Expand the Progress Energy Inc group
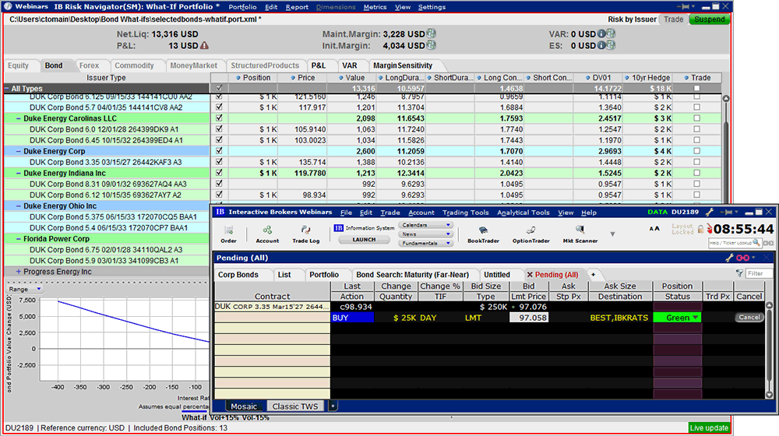This screenshot has width=779, height=436. click(x=19, y=271)
